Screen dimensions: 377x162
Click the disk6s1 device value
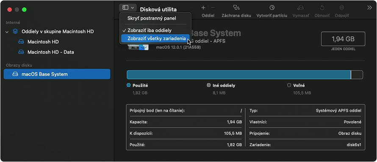point(354,145)
